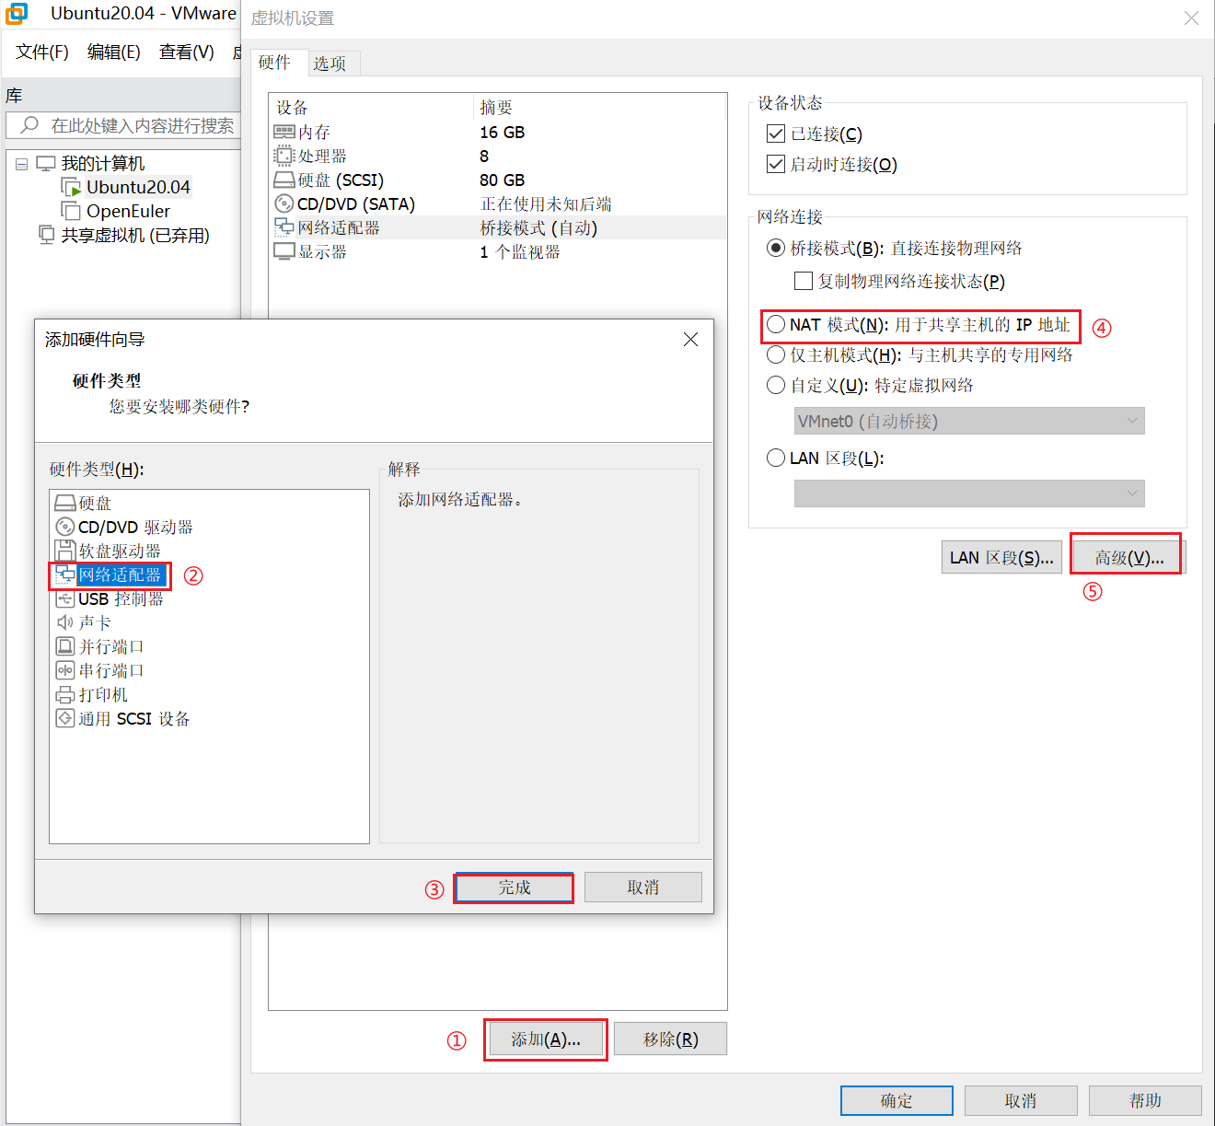
Task: Open the VMnet0 (自动桥接) dropdown
Action: click(969, 421)
